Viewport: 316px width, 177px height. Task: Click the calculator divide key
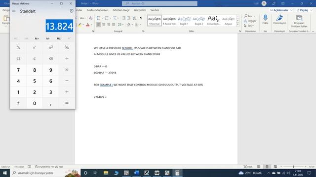click(x=67, y=59)
